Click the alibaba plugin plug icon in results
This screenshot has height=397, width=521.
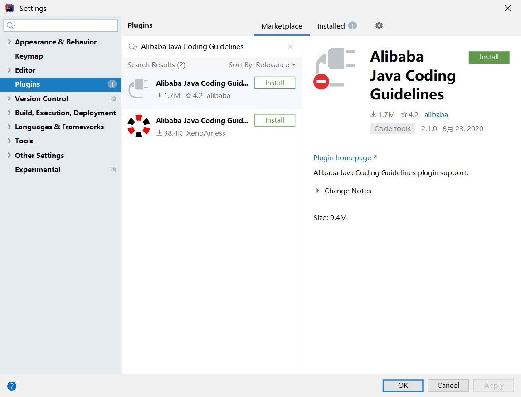[138, 88]
